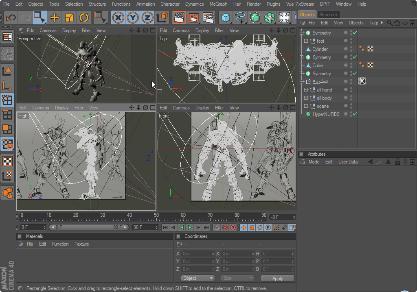Switch to the Structure tab
This screenshot has width=417, height=292.
point(328,15)
